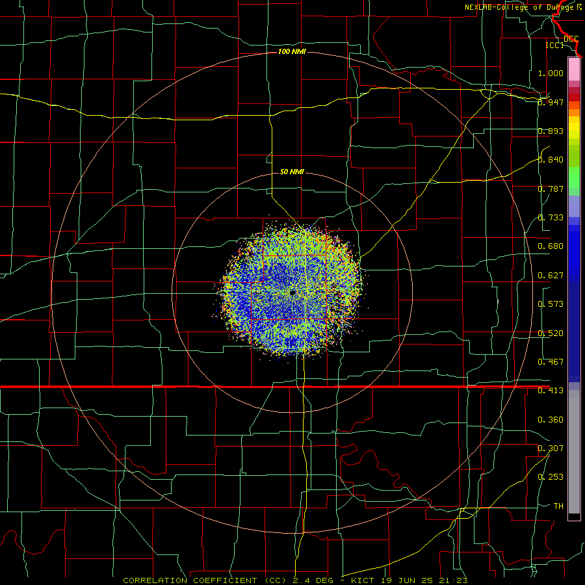Click the 0.573 legend value
Image resolution: width=585 pixels, height=585 pixels.
coord(551,304)
